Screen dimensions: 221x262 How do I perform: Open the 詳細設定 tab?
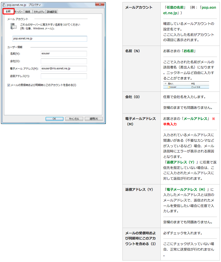[52, 12]
